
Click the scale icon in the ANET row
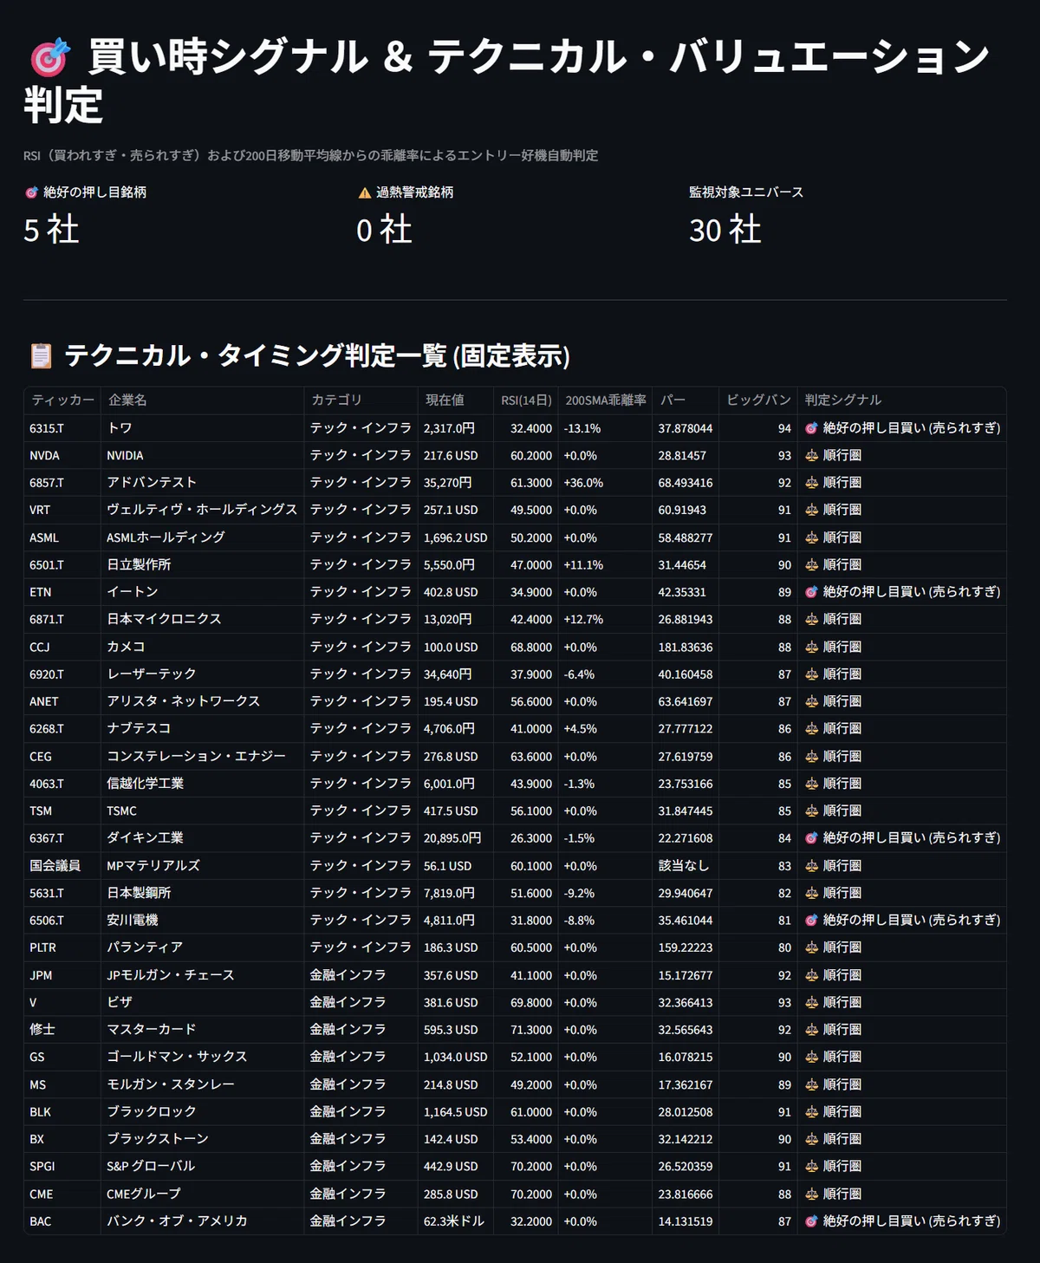click(811, 701)
